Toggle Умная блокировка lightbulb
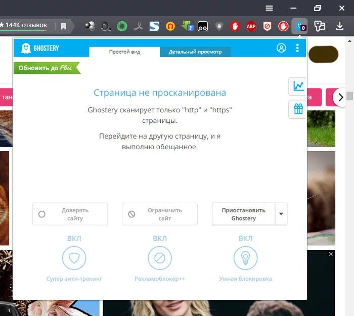The image size is (354, 316). [245, 258]
